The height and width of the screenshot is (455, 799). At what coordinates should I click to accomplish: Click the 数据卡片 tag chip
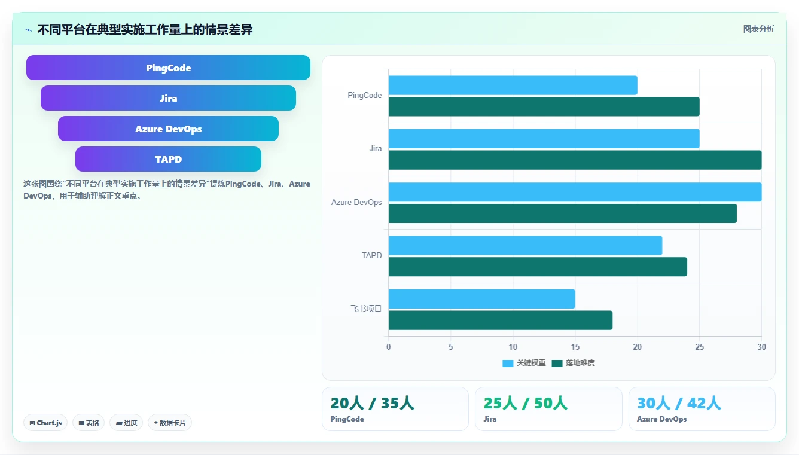[x=170, y=423]
